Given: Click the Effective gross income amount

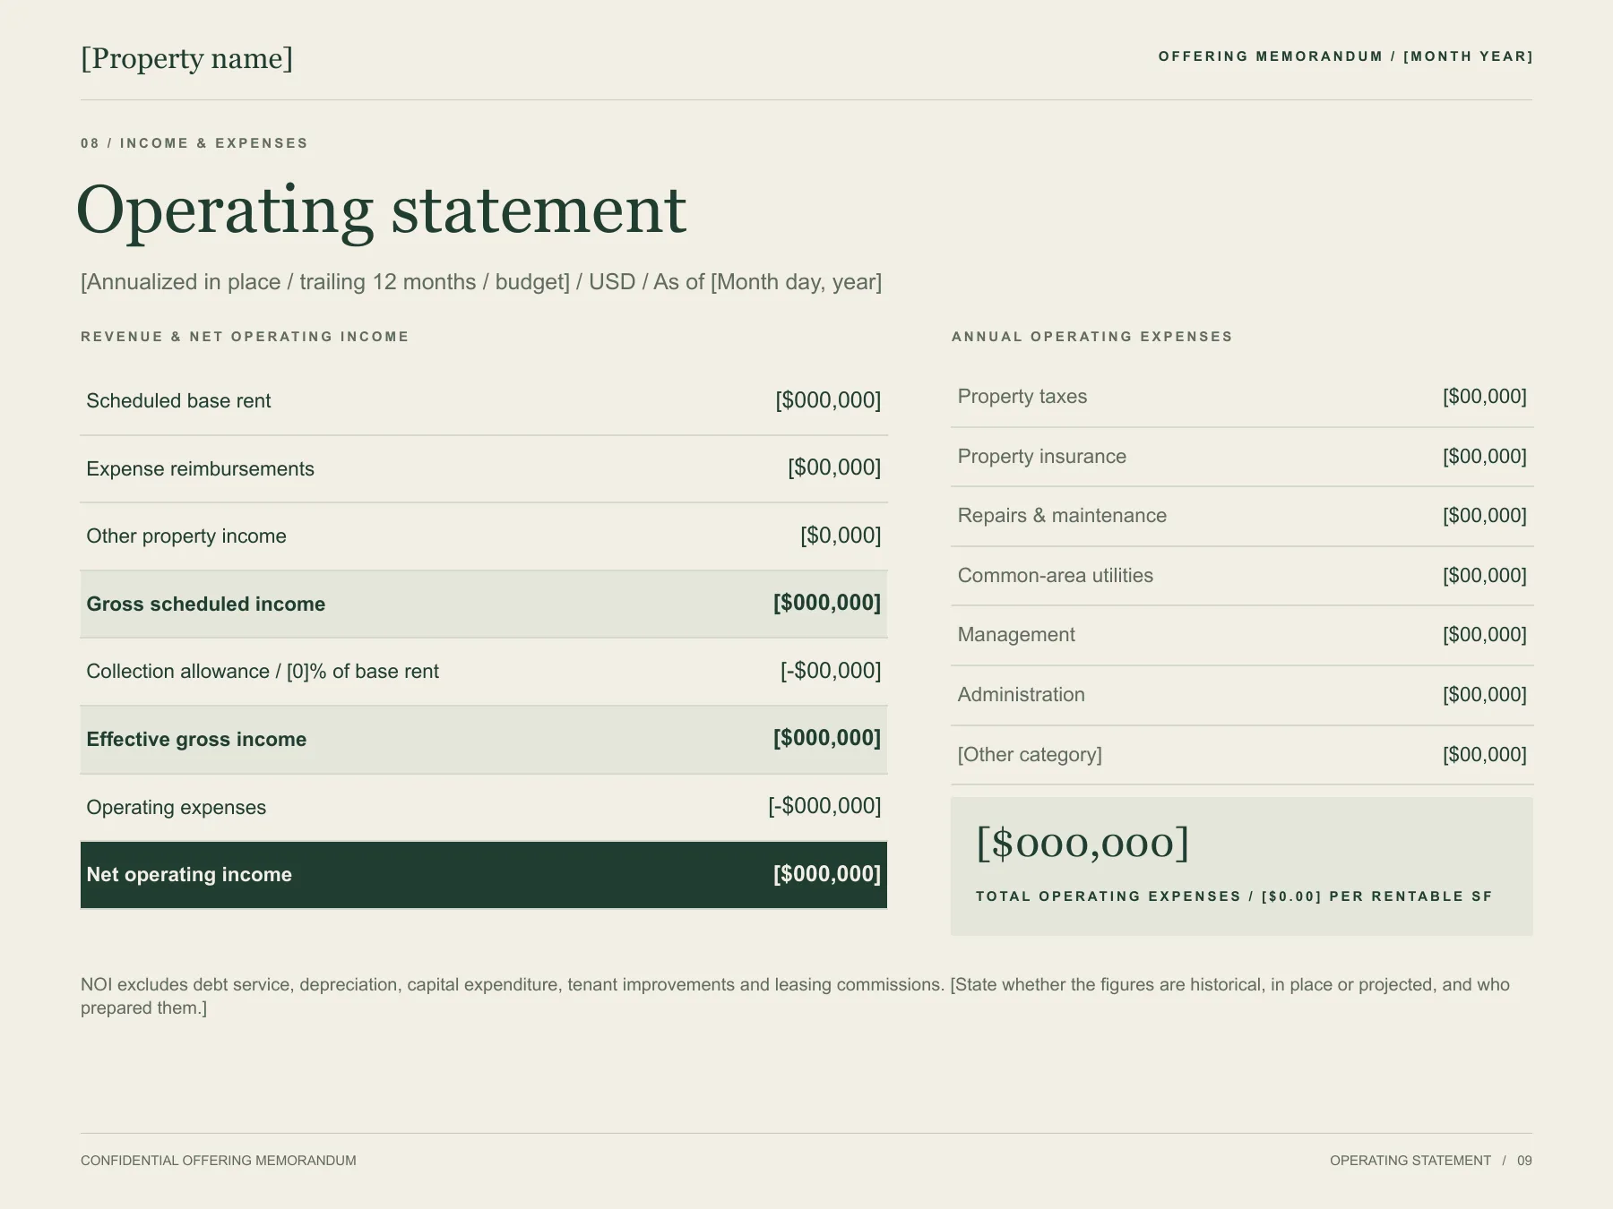Looking at the screenshot, I should [827, 738].
